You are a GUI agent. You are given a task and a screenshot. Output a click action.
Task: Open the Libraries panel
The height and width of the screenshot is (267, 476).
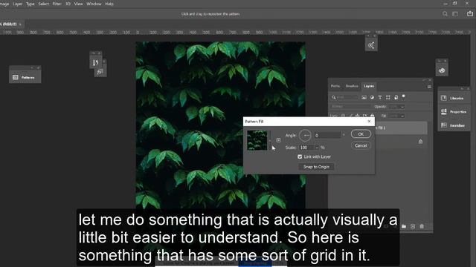click(454, 98)
